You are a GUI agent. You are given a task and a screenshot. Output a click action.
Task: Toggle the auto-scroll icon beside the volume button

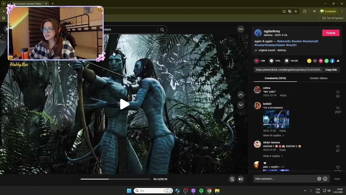coord(232,179)
